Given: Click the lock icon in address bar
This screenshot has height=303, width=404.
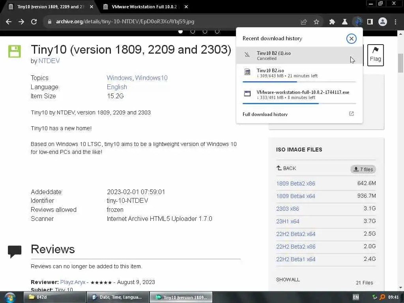Looking at the screenshot, I should tap(49, 22).
